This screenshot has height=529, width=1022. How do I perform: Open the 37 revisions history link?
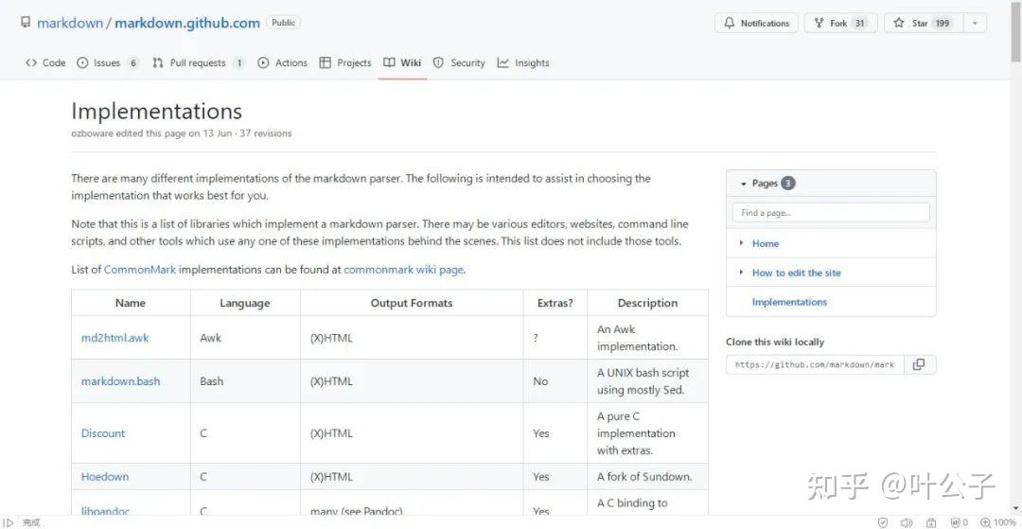pos(266,132)
